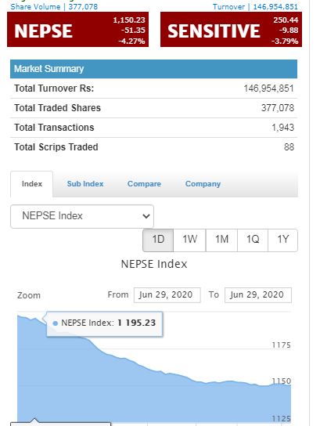Click the red SENSITIVE index banner
The image size is (320, 426).
[x=231, y=30]
